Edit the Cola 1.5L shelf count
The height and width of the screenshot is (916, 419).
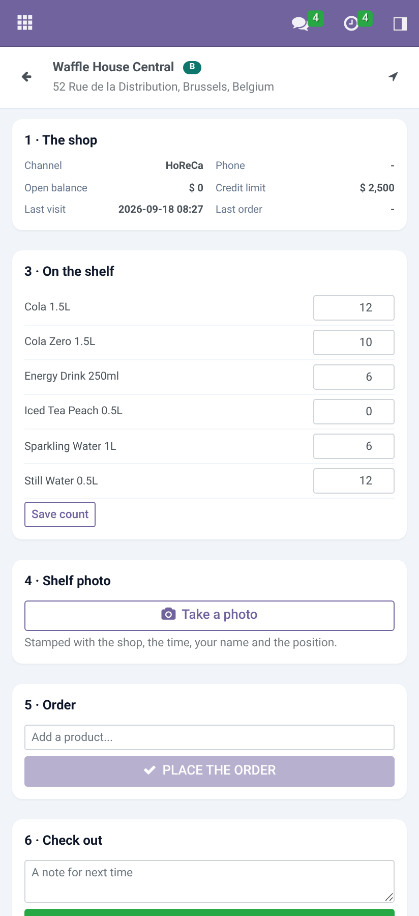[354, 308]
